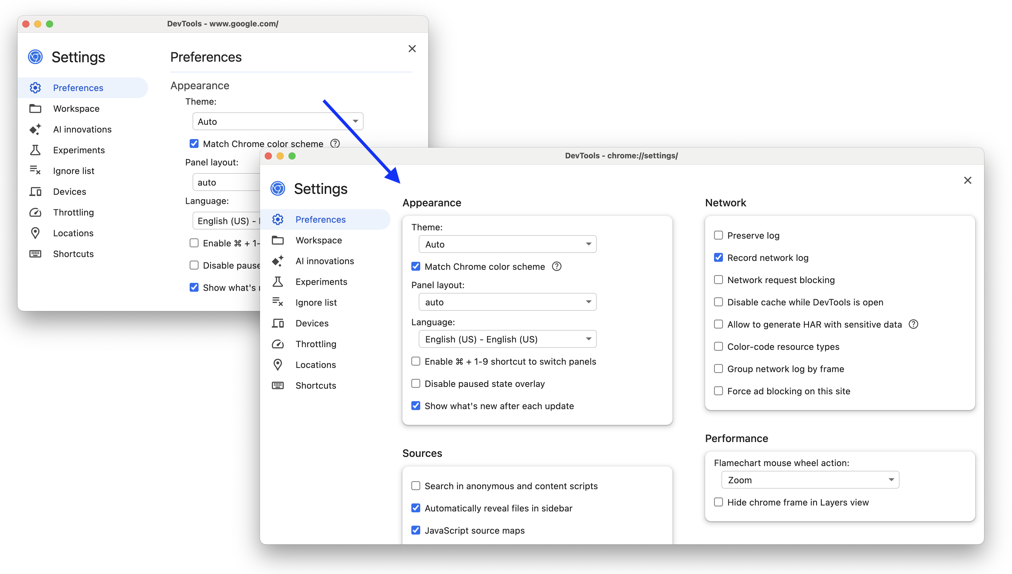Enable Enable ⌘+1-9 shortcut to switch panels
The height and width of the screenshot is (574, 1012).
(x=414, y=361)
